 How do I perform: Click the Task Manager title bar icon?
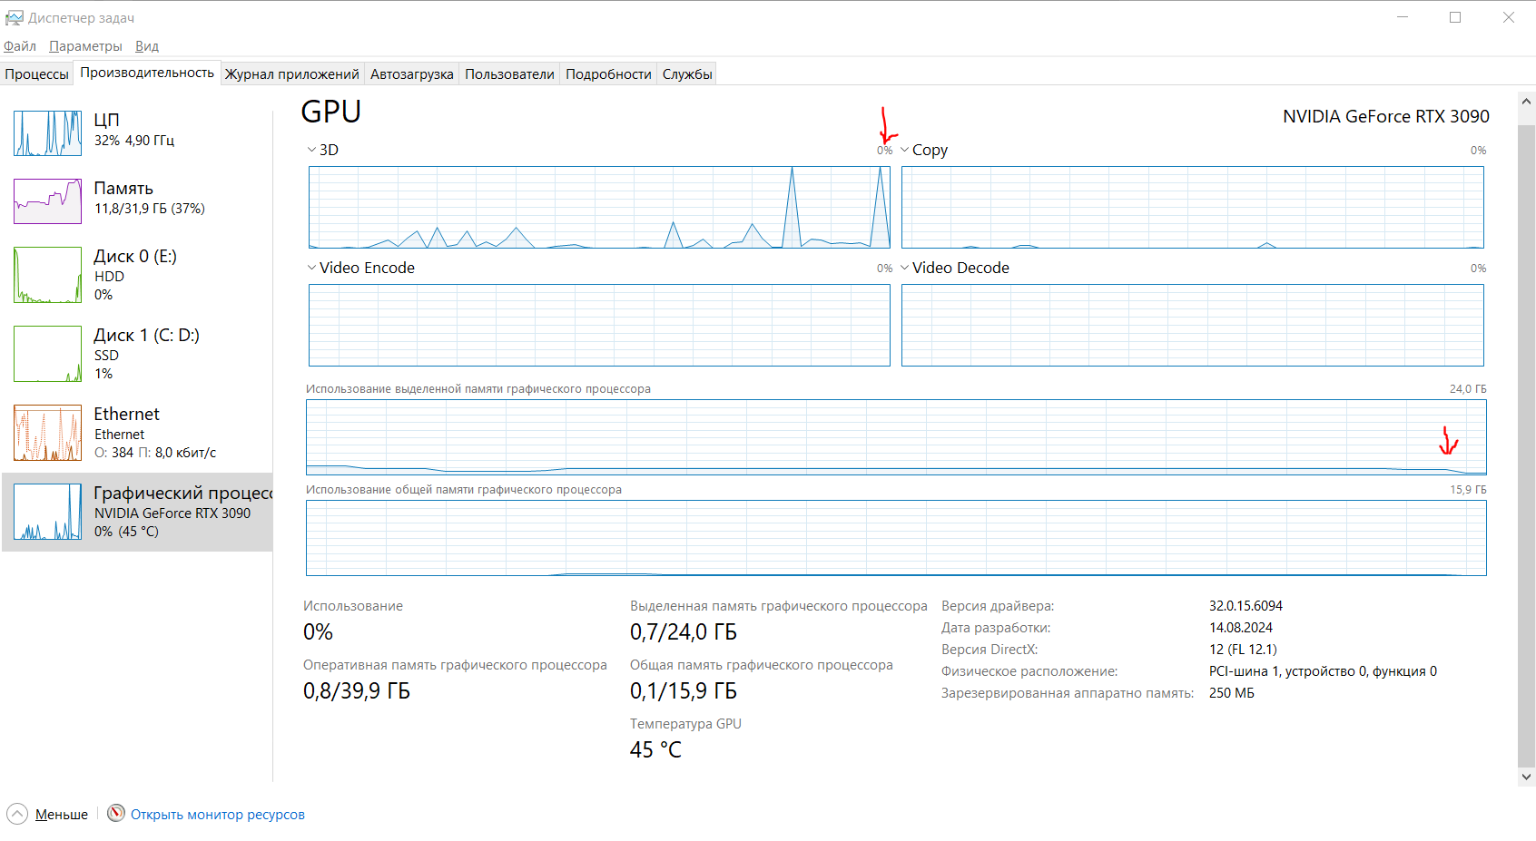pyautogui.click(x=14, y=18)
